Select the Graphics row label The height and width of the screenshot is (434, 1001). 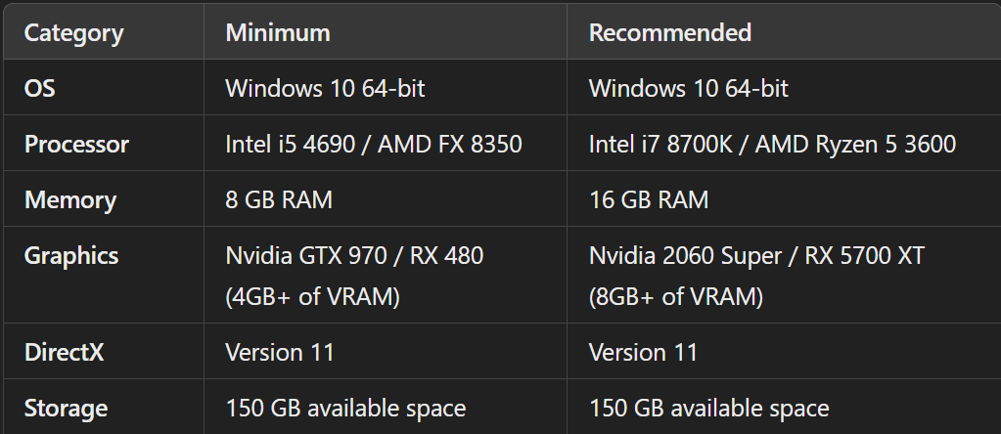[x=71, y=256]
